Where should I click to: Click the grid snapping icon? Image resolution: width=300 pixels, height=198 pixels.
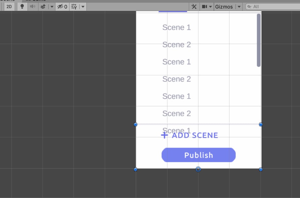coord(74,7)
